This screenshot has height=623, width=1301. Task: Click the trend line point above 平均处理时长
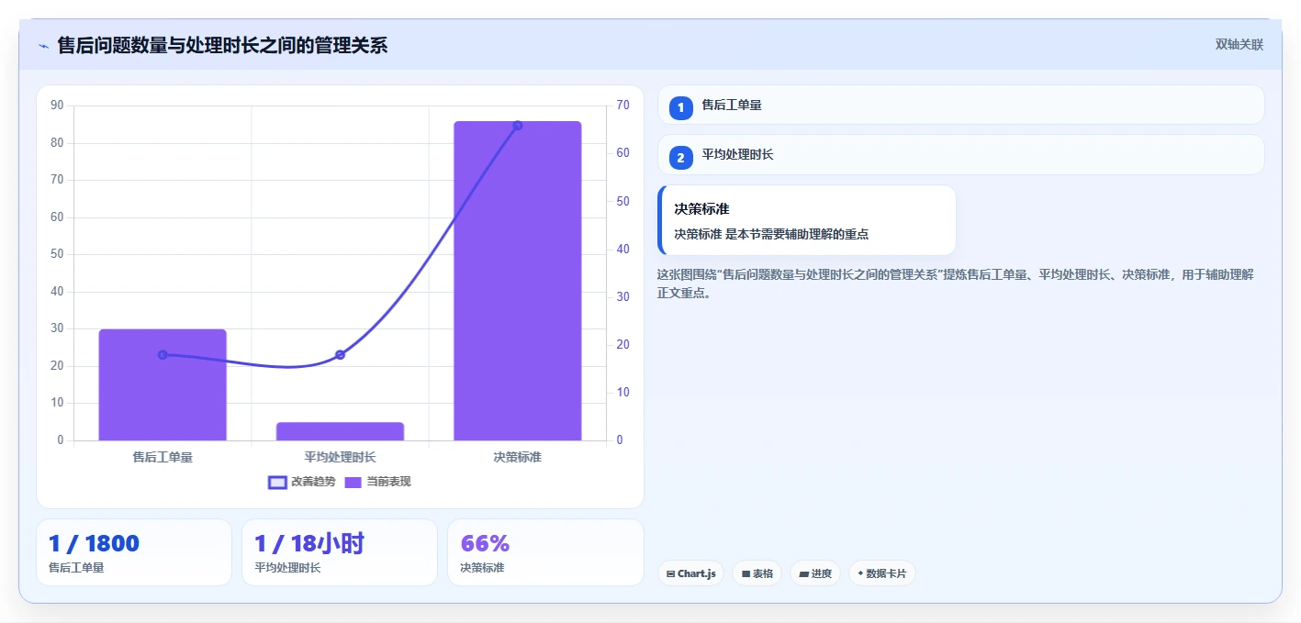tap(340, 354)
